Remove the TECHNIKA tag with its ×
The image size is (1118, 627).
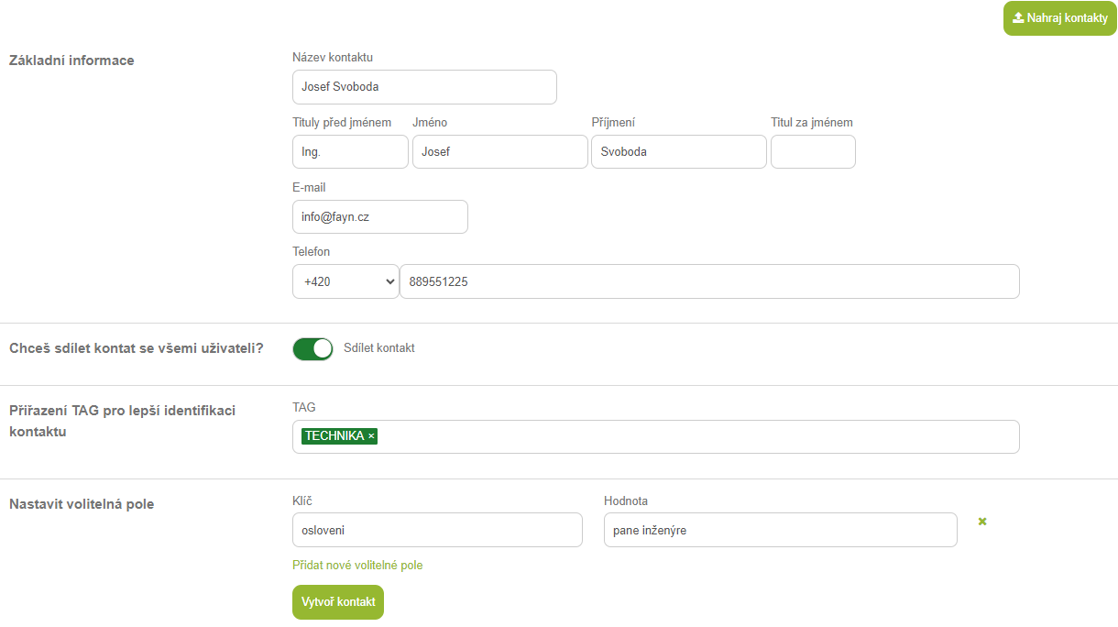[x=371, y=436]
